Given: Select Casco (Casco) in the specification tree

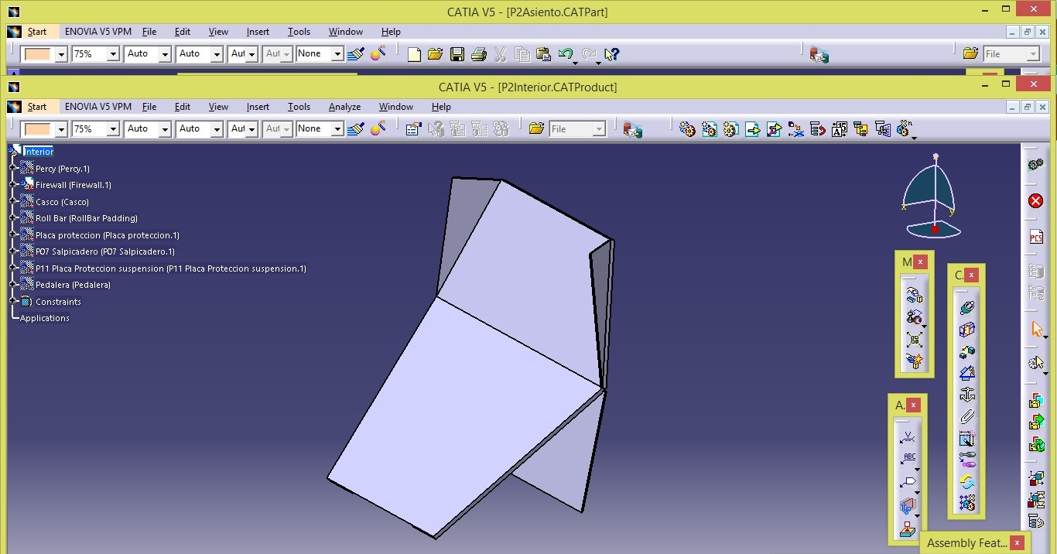Looking at the screenshot, I should (62, 202).
